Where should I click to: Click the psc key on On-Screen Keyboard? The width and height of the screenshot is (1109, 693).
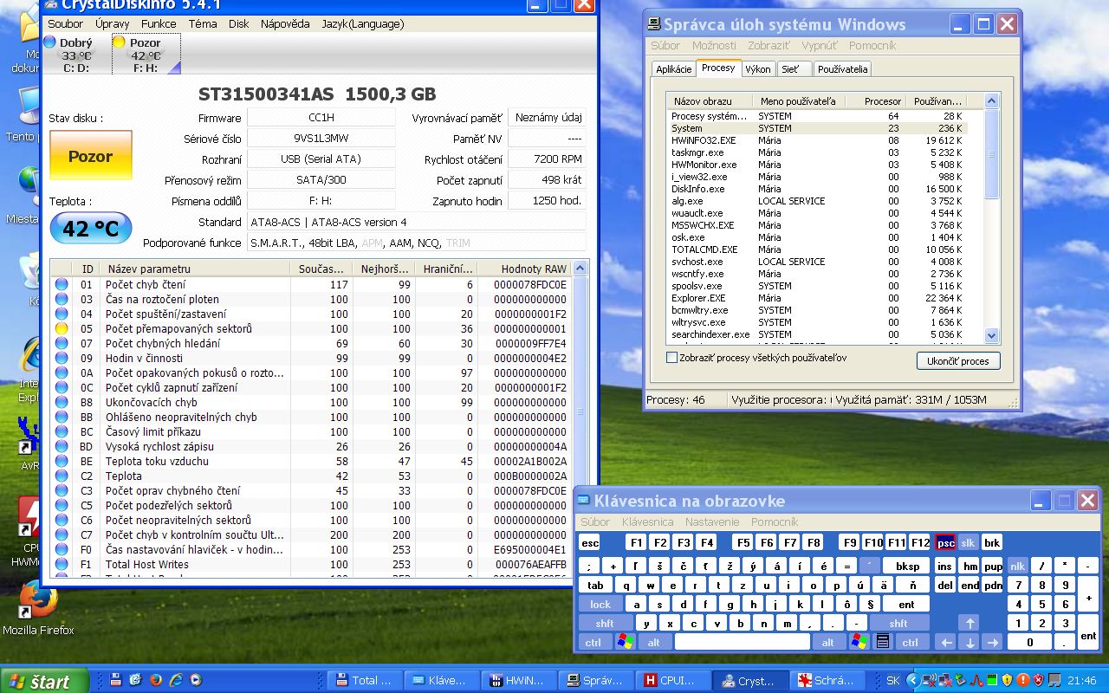click(945, 543)
